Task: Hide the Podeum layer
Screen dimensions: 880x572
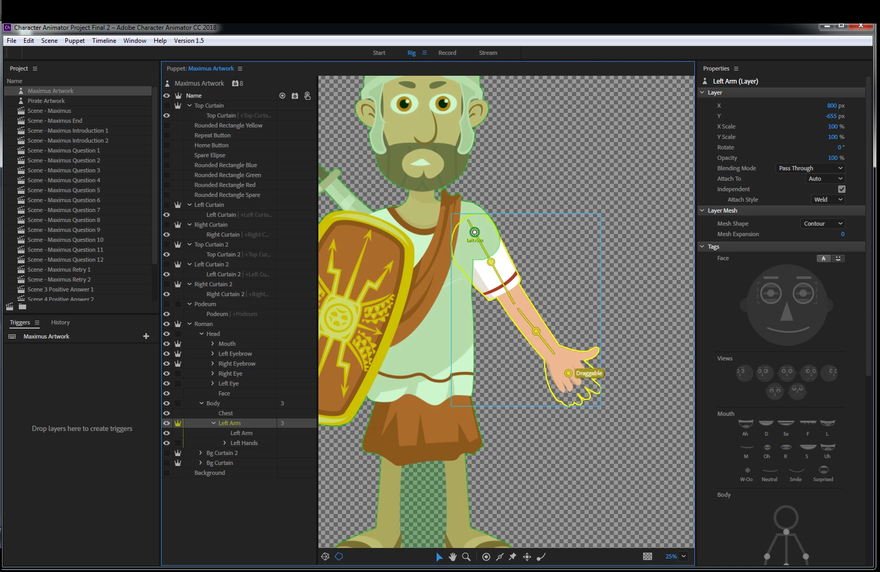Action: (167, 314)
